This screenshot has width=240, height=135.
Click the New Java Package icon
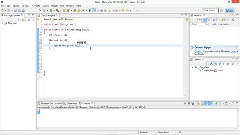click(64, 10)
